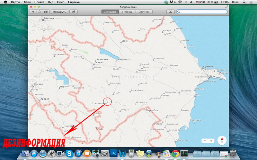Image resolution: width=257 pixels, height=160 pixels.
Task: Click the Ереван city label on map
Action: click(x=39, y=84)
